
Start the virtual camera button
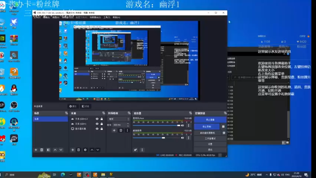click(x=207, y=133)
